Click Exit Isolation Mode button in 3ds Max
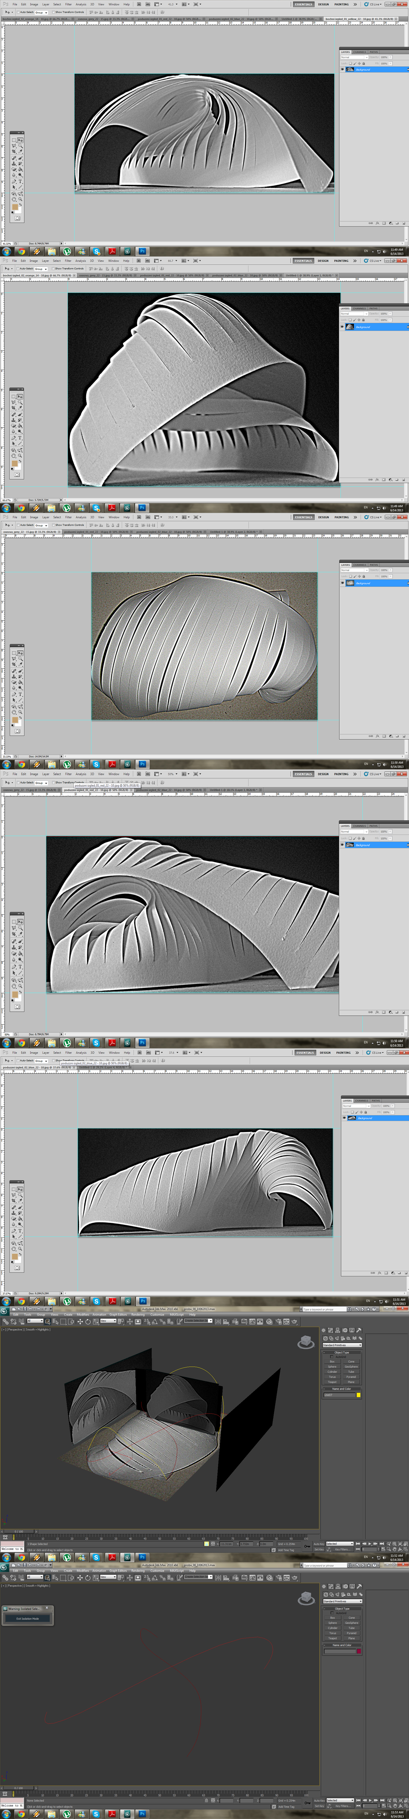This screenshot has width=409, height=1819. coord(27,1618)
